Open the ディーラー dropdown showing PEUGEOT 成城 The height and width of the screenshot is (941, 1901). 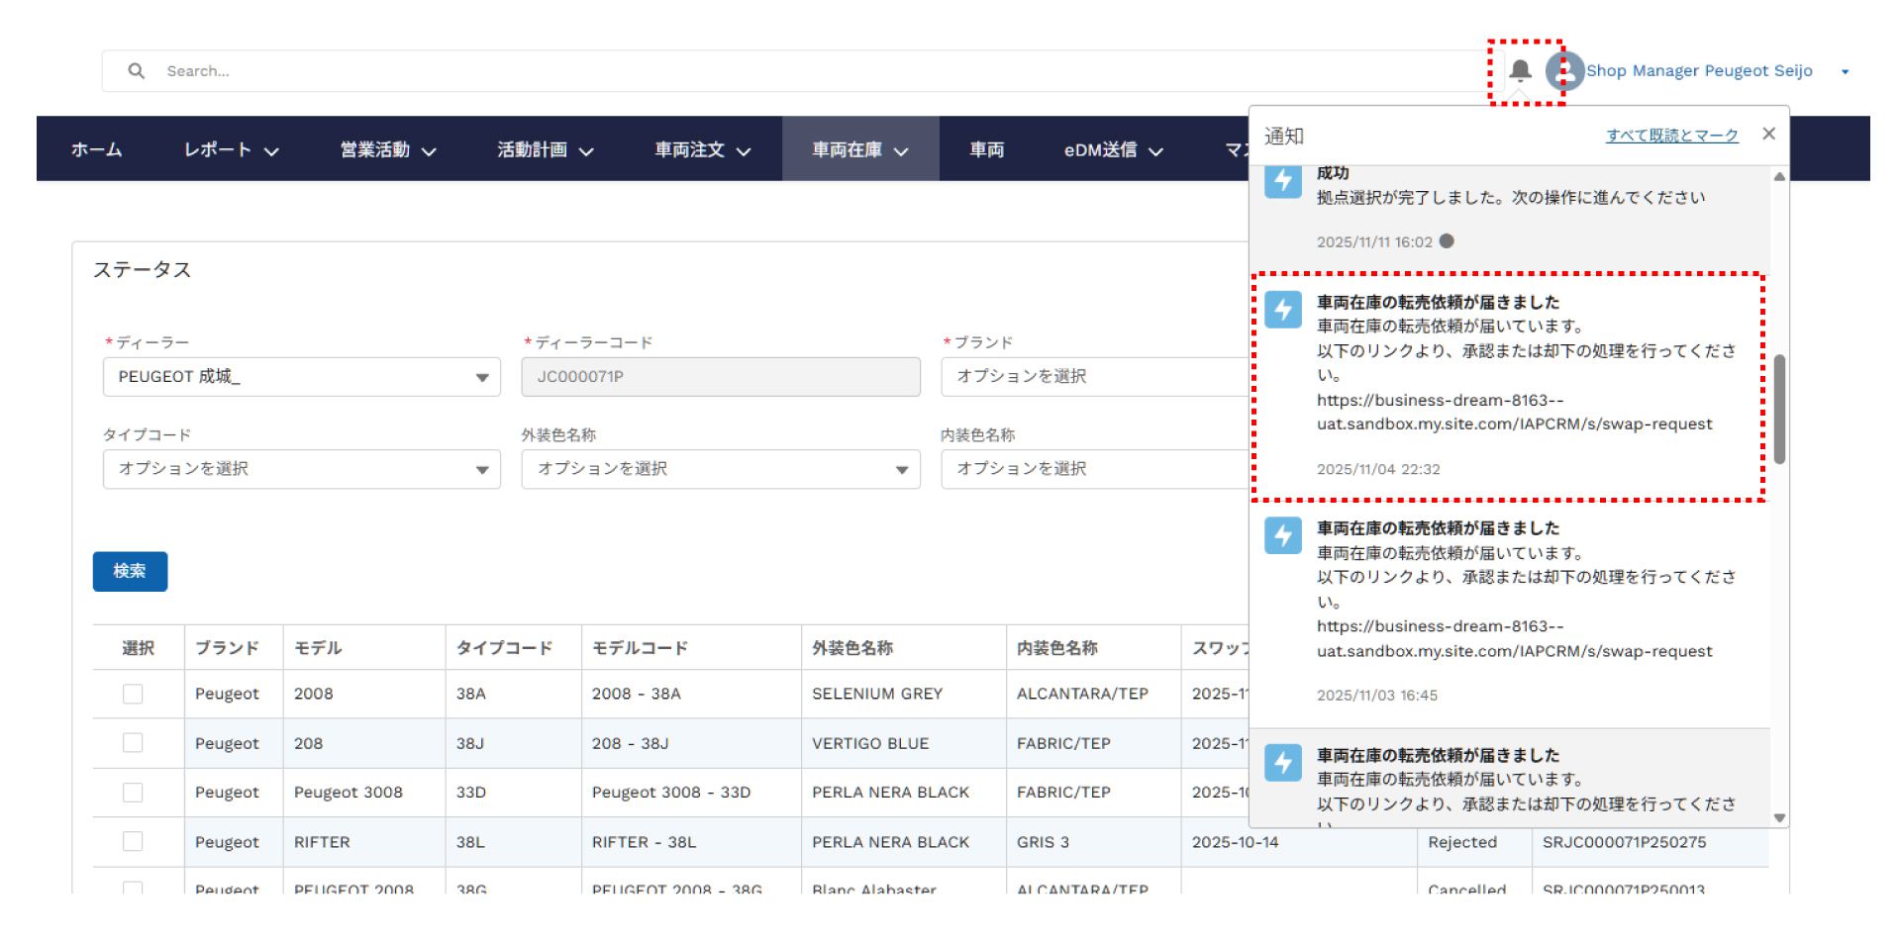click(301, 377)
